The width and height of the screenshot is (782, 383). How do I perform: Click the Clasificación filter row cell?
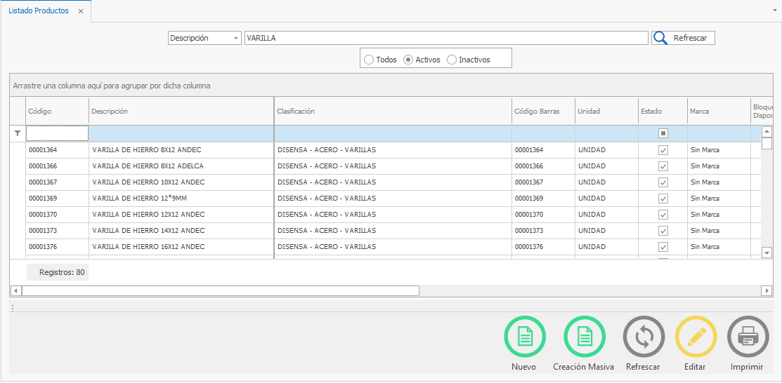(x=393, y=133)
